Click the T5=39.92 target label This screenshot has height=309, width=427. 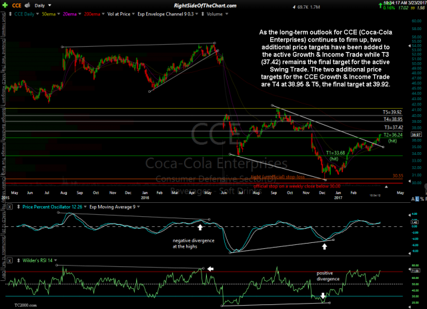tap(392, 112)
